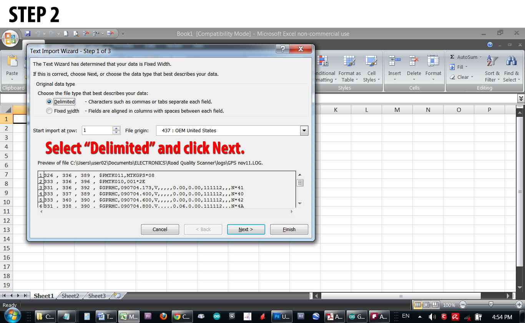Cancel the Text Import Wizard

[x=160, y=229]
